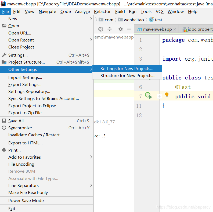Choose Settings Repository...
The height and width of the screenshot is (212, 213).
click(47, 91)
